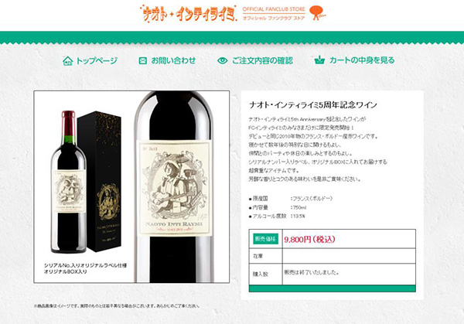Screen dimensions: 464x324
Task: Click the envelope icon beside お問い合わせ
Action: (x=142, y=60)
